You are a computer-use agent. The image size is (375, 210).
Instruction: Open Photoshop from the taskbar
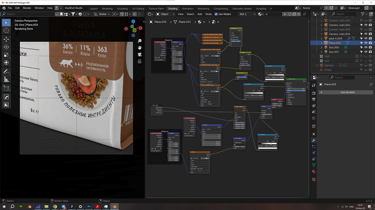click(x=89, y=206)
